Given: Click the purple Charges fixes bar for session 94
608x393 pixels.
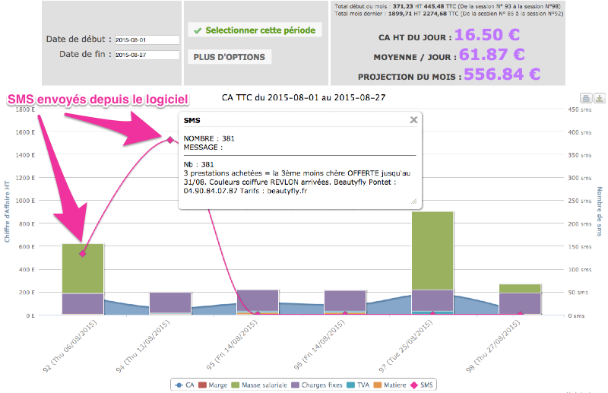Looking at the screenshot, I should (170, 303).
